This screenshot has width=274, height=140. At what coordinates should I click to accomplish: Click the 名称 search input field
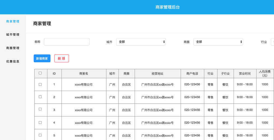coord(67,42)
